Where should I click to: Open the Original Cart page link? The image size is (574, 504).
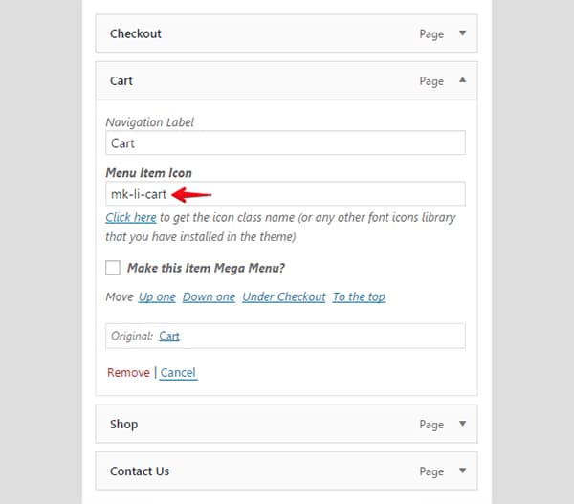point(169,336)
